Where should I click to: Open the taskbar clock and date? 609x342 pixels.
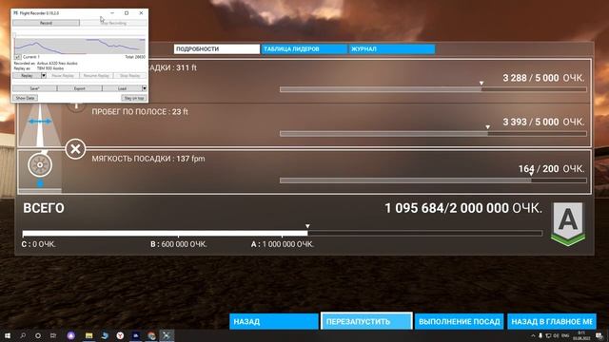click(x=581, y=335)
